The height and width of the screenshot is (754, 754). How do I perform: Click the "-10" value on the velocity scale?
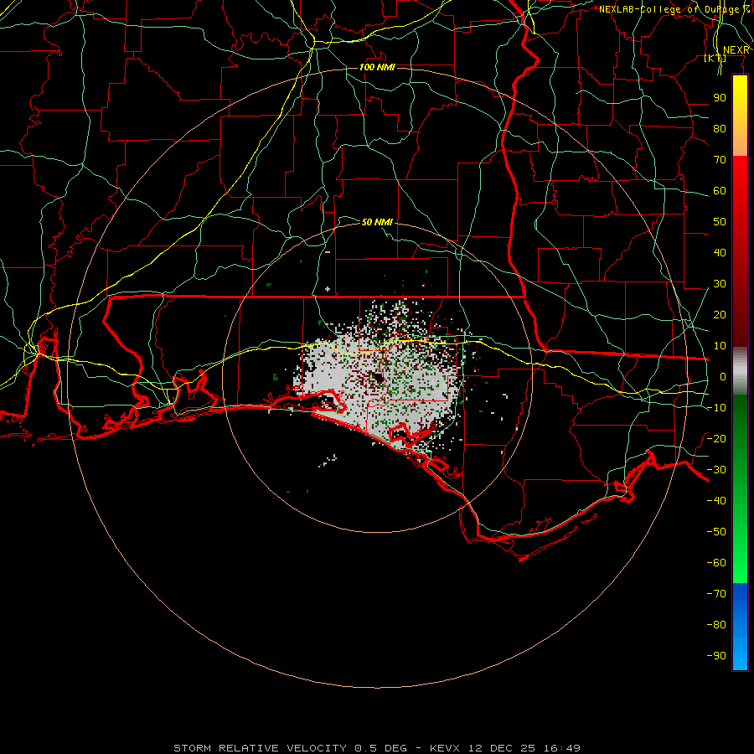click(x=716, y=408)
